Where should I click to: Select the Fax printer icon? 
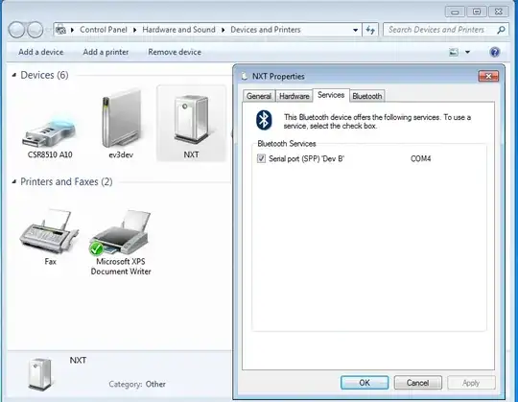tap(50, 237)
